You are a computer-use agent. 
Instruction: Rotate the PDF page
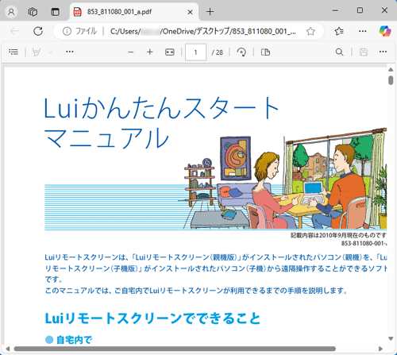click(x=241, y=52)
